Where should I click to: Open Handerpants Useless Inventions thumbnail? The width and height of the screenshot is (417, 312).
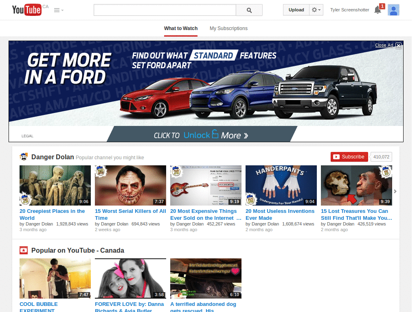[x=281, y=185]
